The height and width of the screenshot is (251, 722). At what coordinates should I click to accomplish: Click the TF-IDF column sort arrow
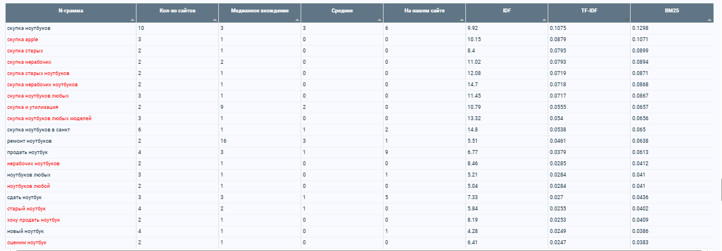click(626, 19)
